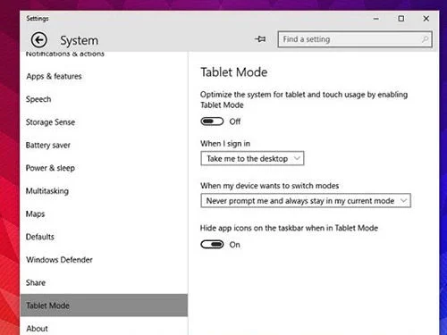Viewport: 447px width, 335px height.
Task: Click the back arrow button
Action: tap(39, 40)
